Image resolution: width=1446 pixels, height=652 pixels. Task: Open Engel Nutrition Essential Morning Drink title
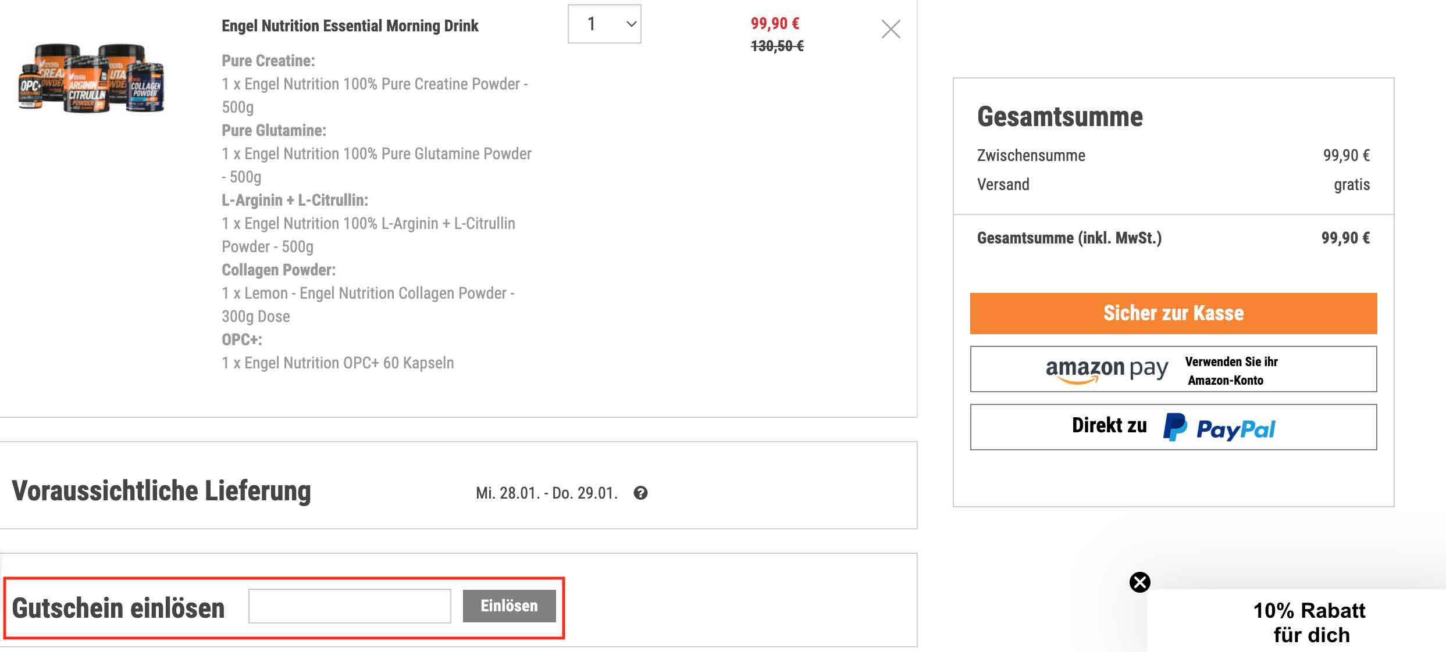(350, 26)
